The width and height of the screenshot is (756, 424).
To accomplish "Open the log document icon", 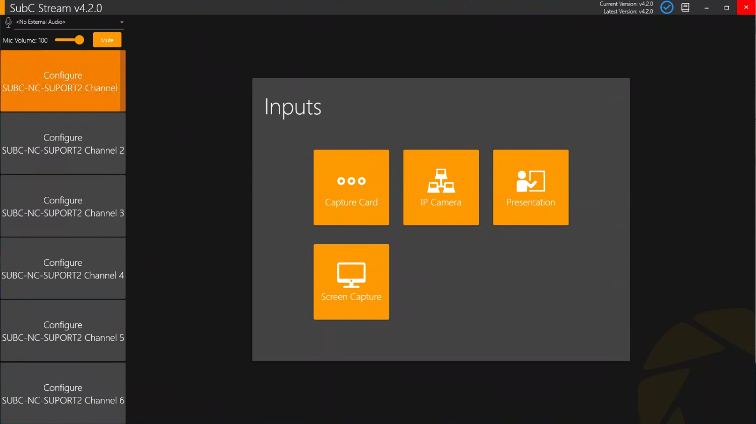I will click(x=685, y=8).
